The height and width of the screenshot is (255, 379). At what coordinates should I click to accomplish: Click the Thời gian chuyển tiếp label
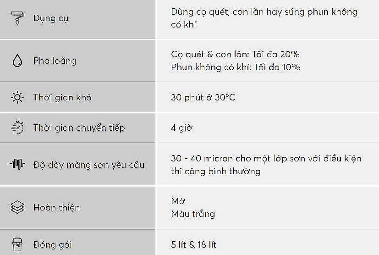point(79,127)
